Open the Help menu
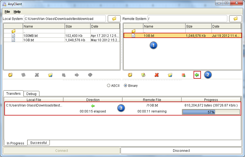 17,12
